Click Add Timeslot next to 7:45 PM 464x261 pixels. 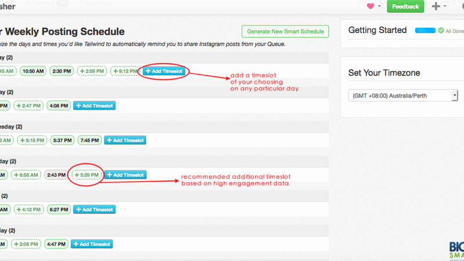(125, 140)
